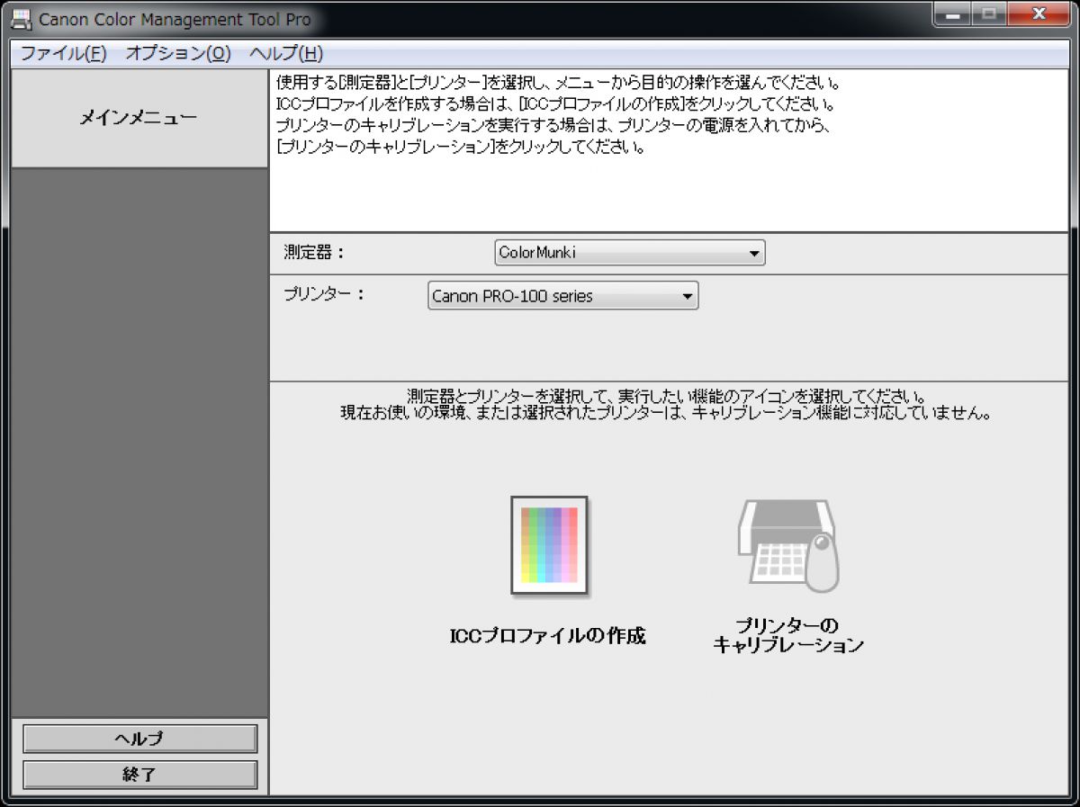Screen dimensions: 1080x807
Task: Click 終了 to exit the application
Action: 139,774
